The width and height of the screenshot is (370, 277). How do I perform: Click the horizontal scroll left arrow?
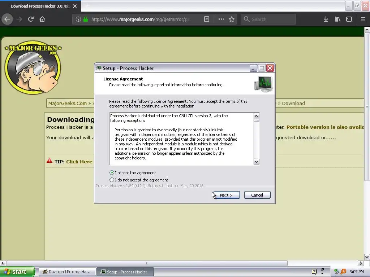(x=3, y=263)
